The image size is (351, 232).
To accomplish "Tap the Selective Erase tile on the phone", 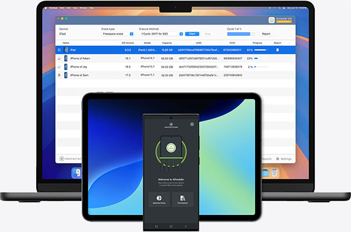I will [x=159, y=199].
